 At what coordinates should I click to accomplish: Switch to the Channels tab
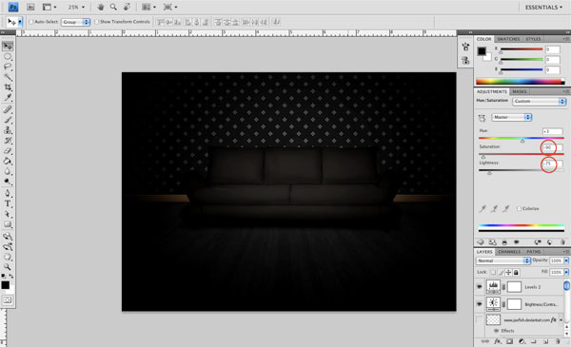pyautogui.click(x=509, y=252)
